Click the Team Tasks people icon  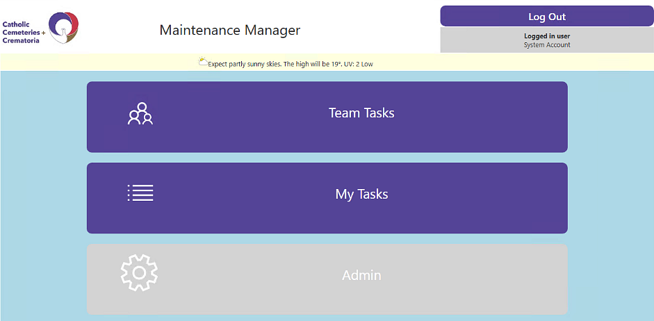pyautogui.click(x=140, y=114)
